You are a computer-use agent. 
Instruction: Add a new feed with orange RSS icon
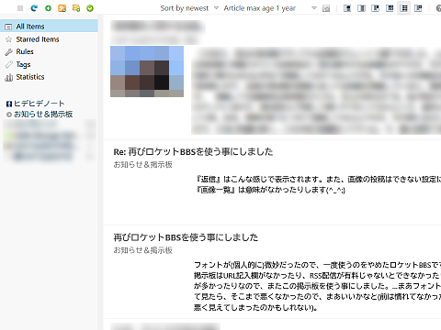pyautogui.click(x=62, y=8)
